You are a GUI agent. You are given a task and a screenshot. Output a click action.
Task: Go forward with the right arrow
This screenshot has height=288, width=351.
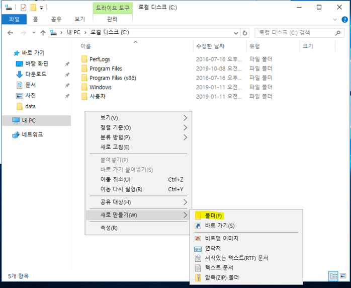click(23, 33)
